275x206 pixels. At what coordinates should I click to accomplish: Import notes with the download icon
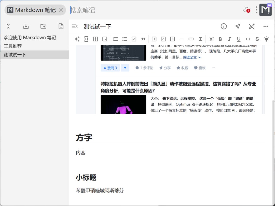pos(26,26)
